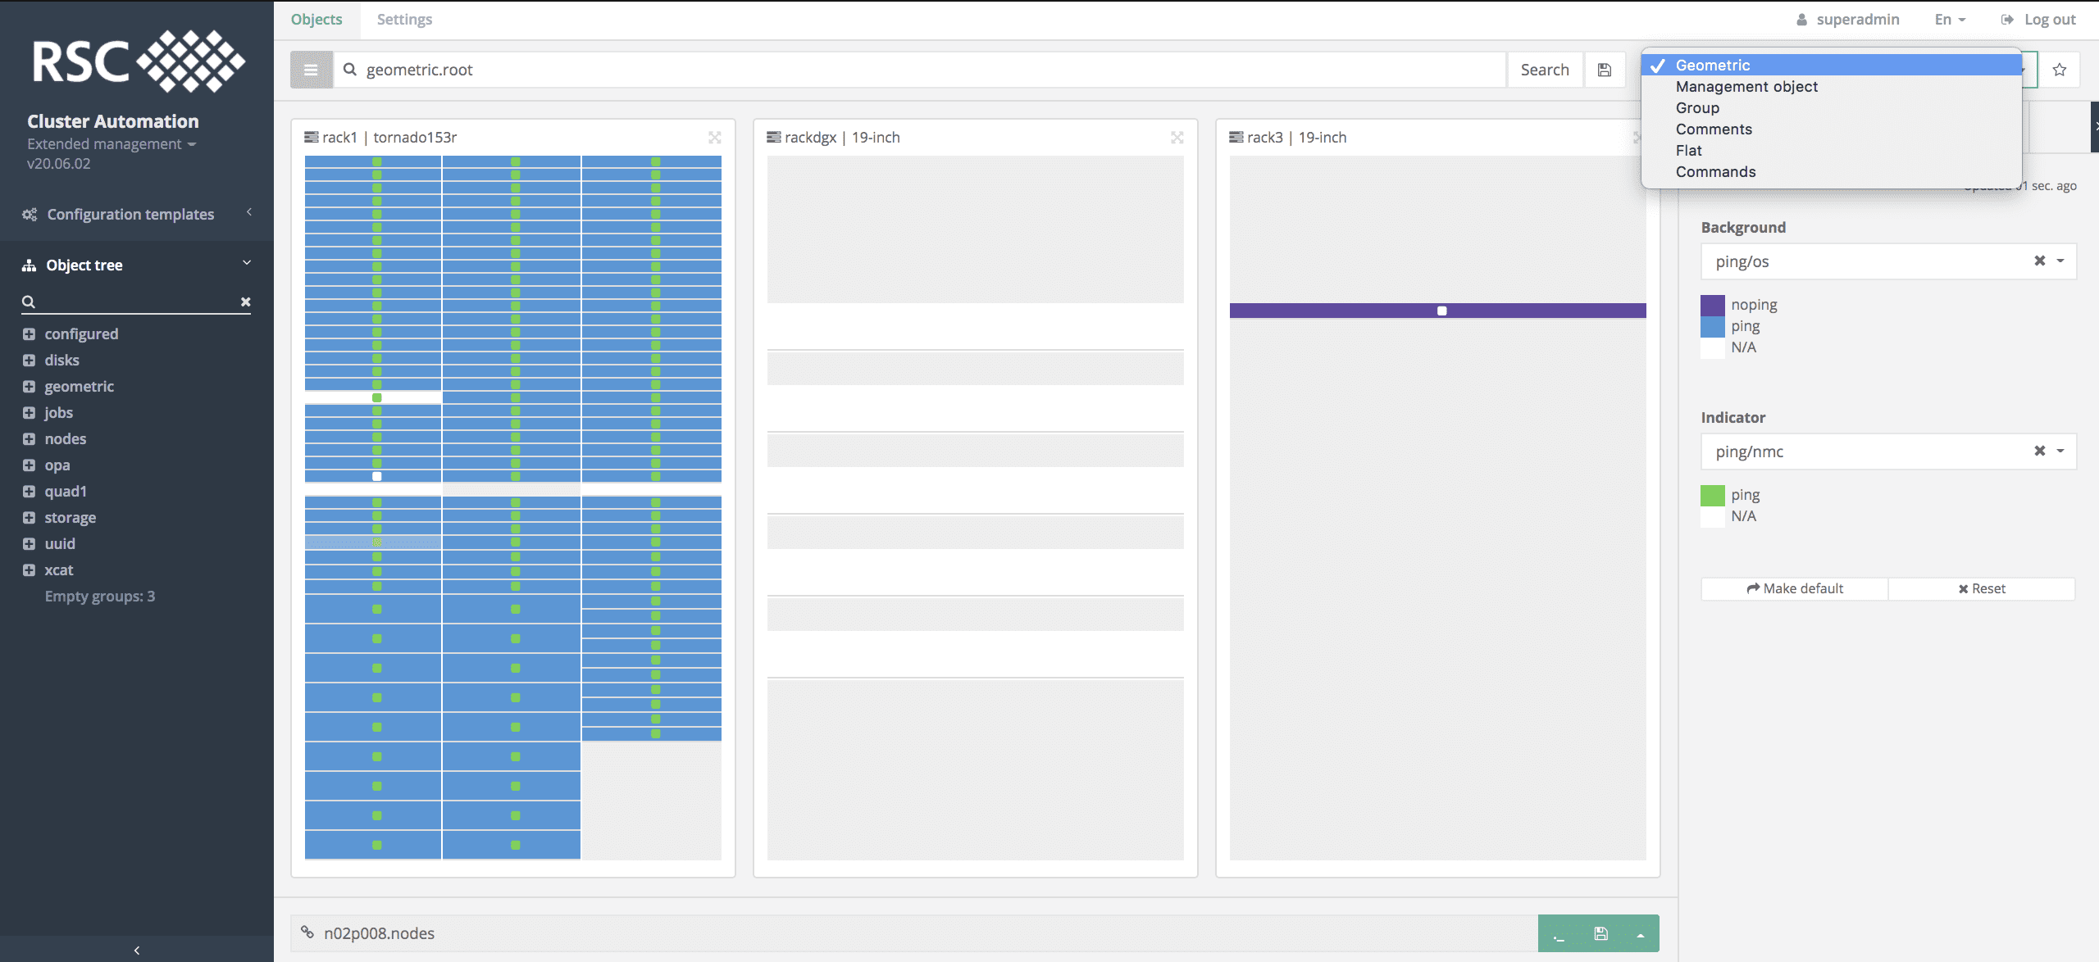This screenshot has width=2099, height=962.
Task: Expand the geometric tree node
Action: pos(30,386)
